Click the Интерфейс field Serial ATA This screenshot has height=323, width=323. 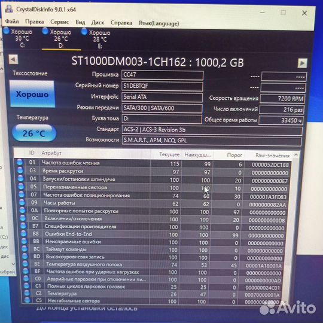pos(162,97)
